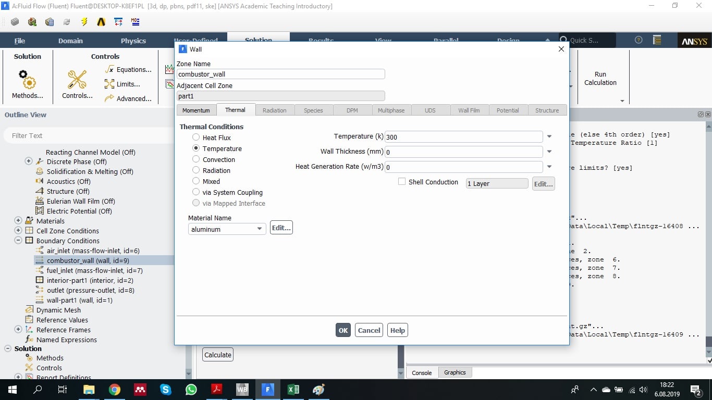Click the P-arrows parameters toolbar icon
712x400 pixels.
coord(118,22)
